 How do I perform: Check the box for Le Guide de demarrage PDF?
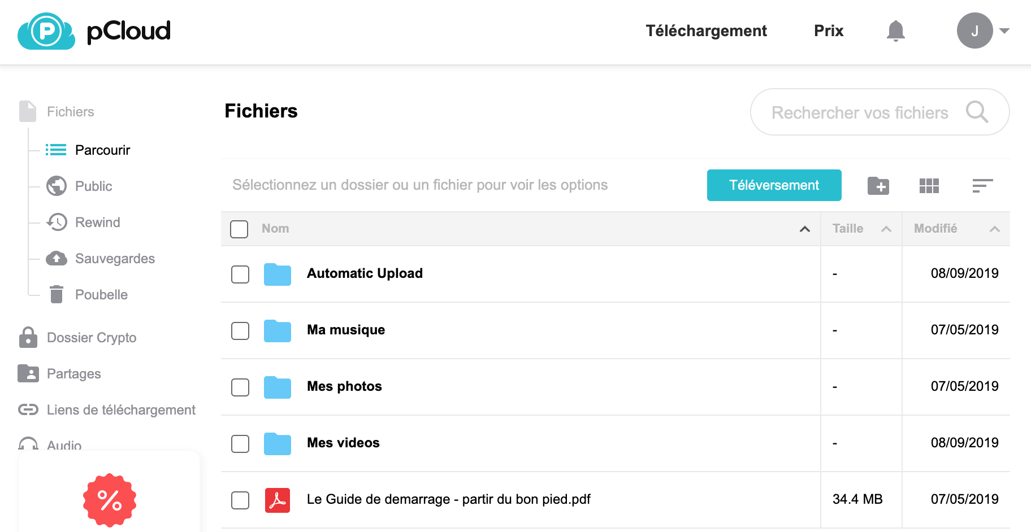click(240, 500)
